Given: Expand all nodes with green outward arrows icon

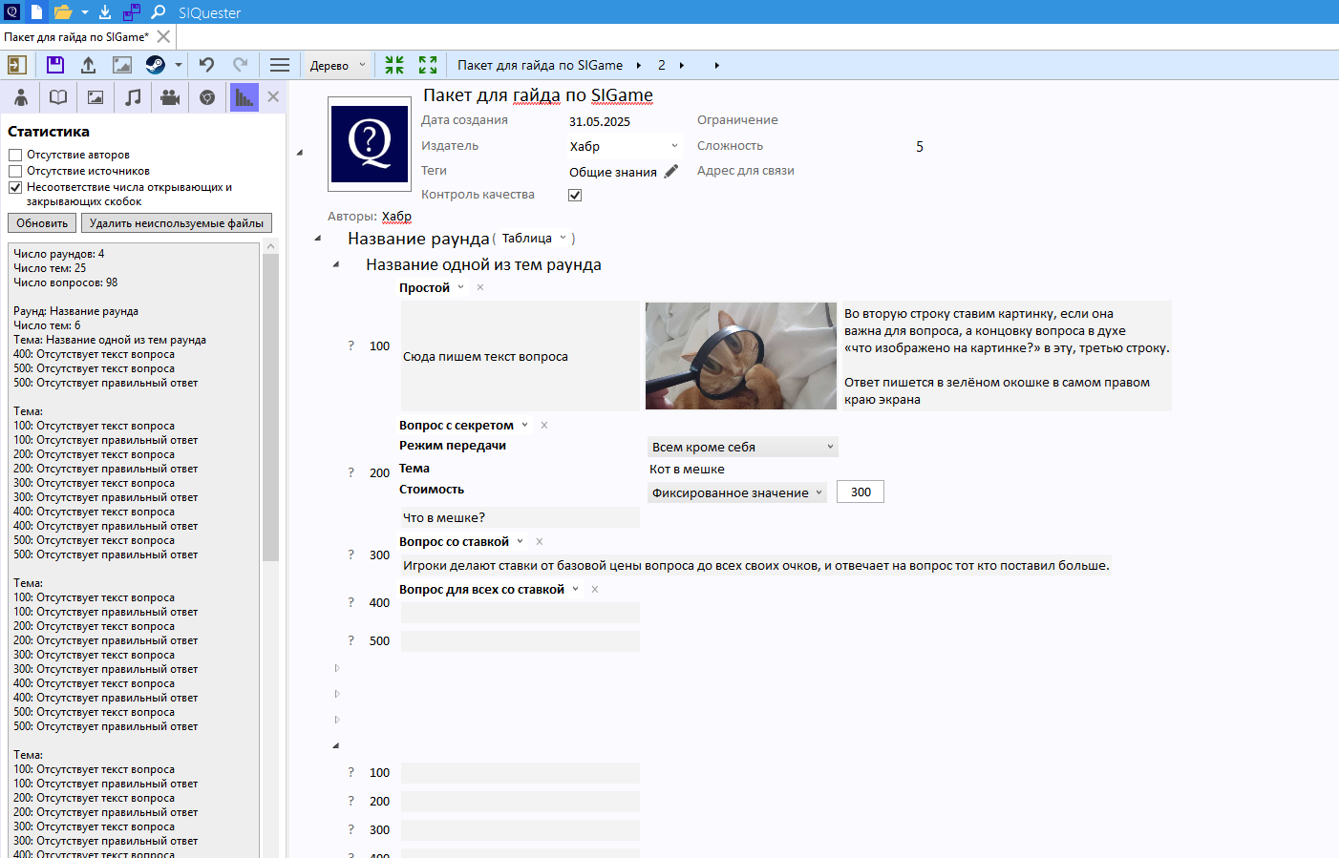Looking at the screenshot, I should click(x=428, y=65).
